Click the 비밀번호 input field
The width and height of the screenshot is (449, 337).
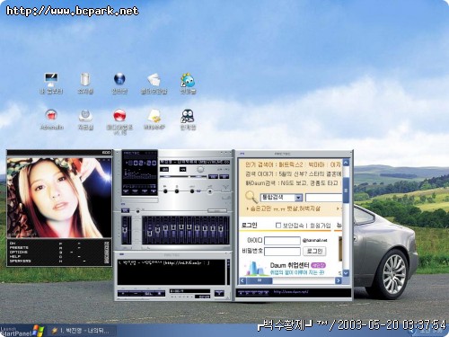point(282,252)
